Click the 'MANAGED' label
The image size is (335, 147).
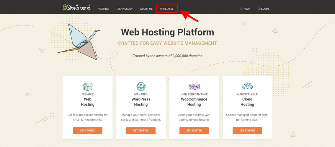pyautogui.click(x=141, y=94)
